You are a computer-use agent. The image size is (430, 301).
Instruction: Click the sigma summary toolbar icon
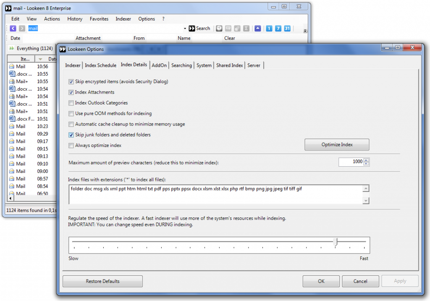[x=246, y=29]
